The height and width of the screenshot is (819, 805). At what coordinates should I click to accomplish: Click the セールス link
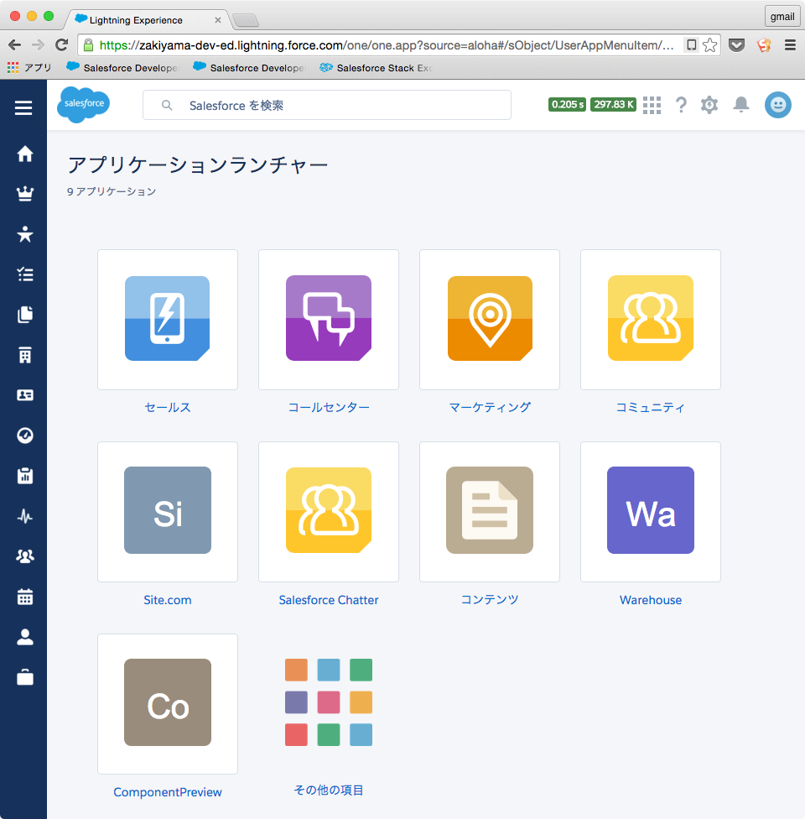tap(168, 408)
